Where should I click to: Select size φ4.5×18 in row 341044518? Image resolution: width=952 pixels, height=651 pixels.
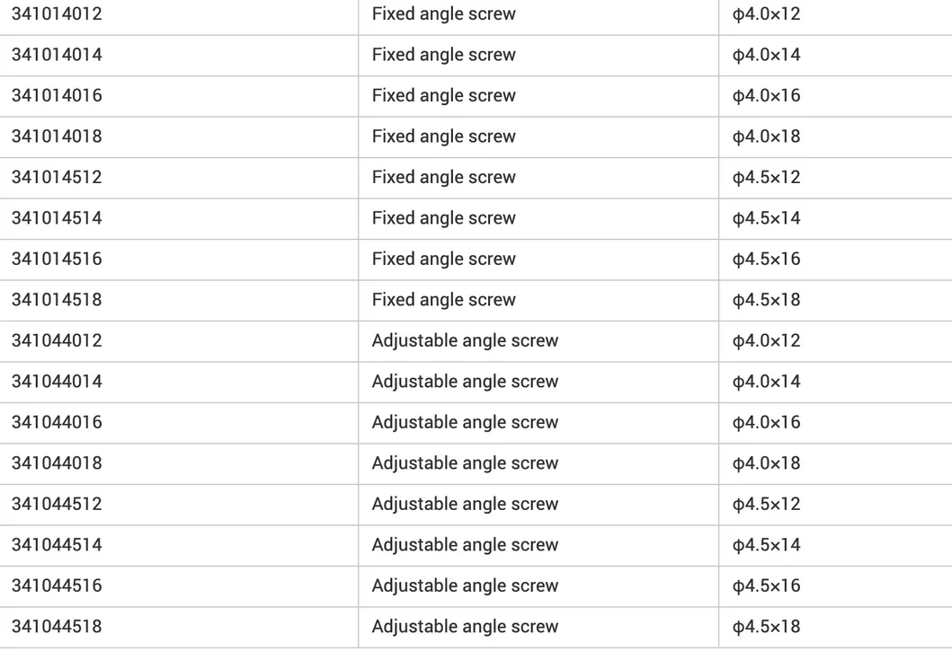click(766, 627)
